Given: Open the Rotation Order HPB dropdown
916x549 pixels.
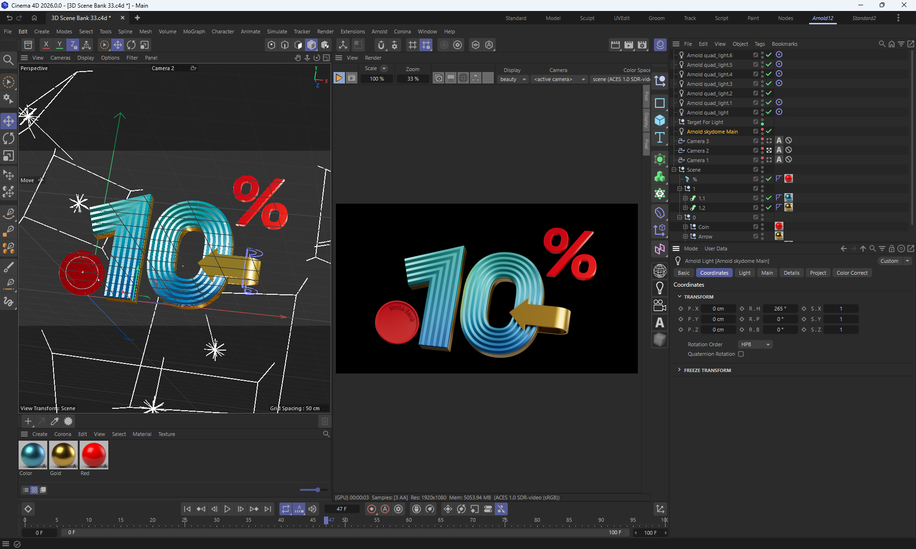Looking at the screenshot, I should click(x=755, y=344).
